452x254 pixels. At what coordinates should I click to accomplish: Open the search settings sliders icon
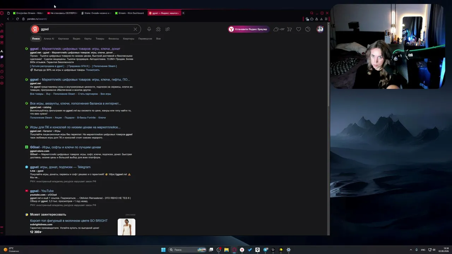(167, 29)
